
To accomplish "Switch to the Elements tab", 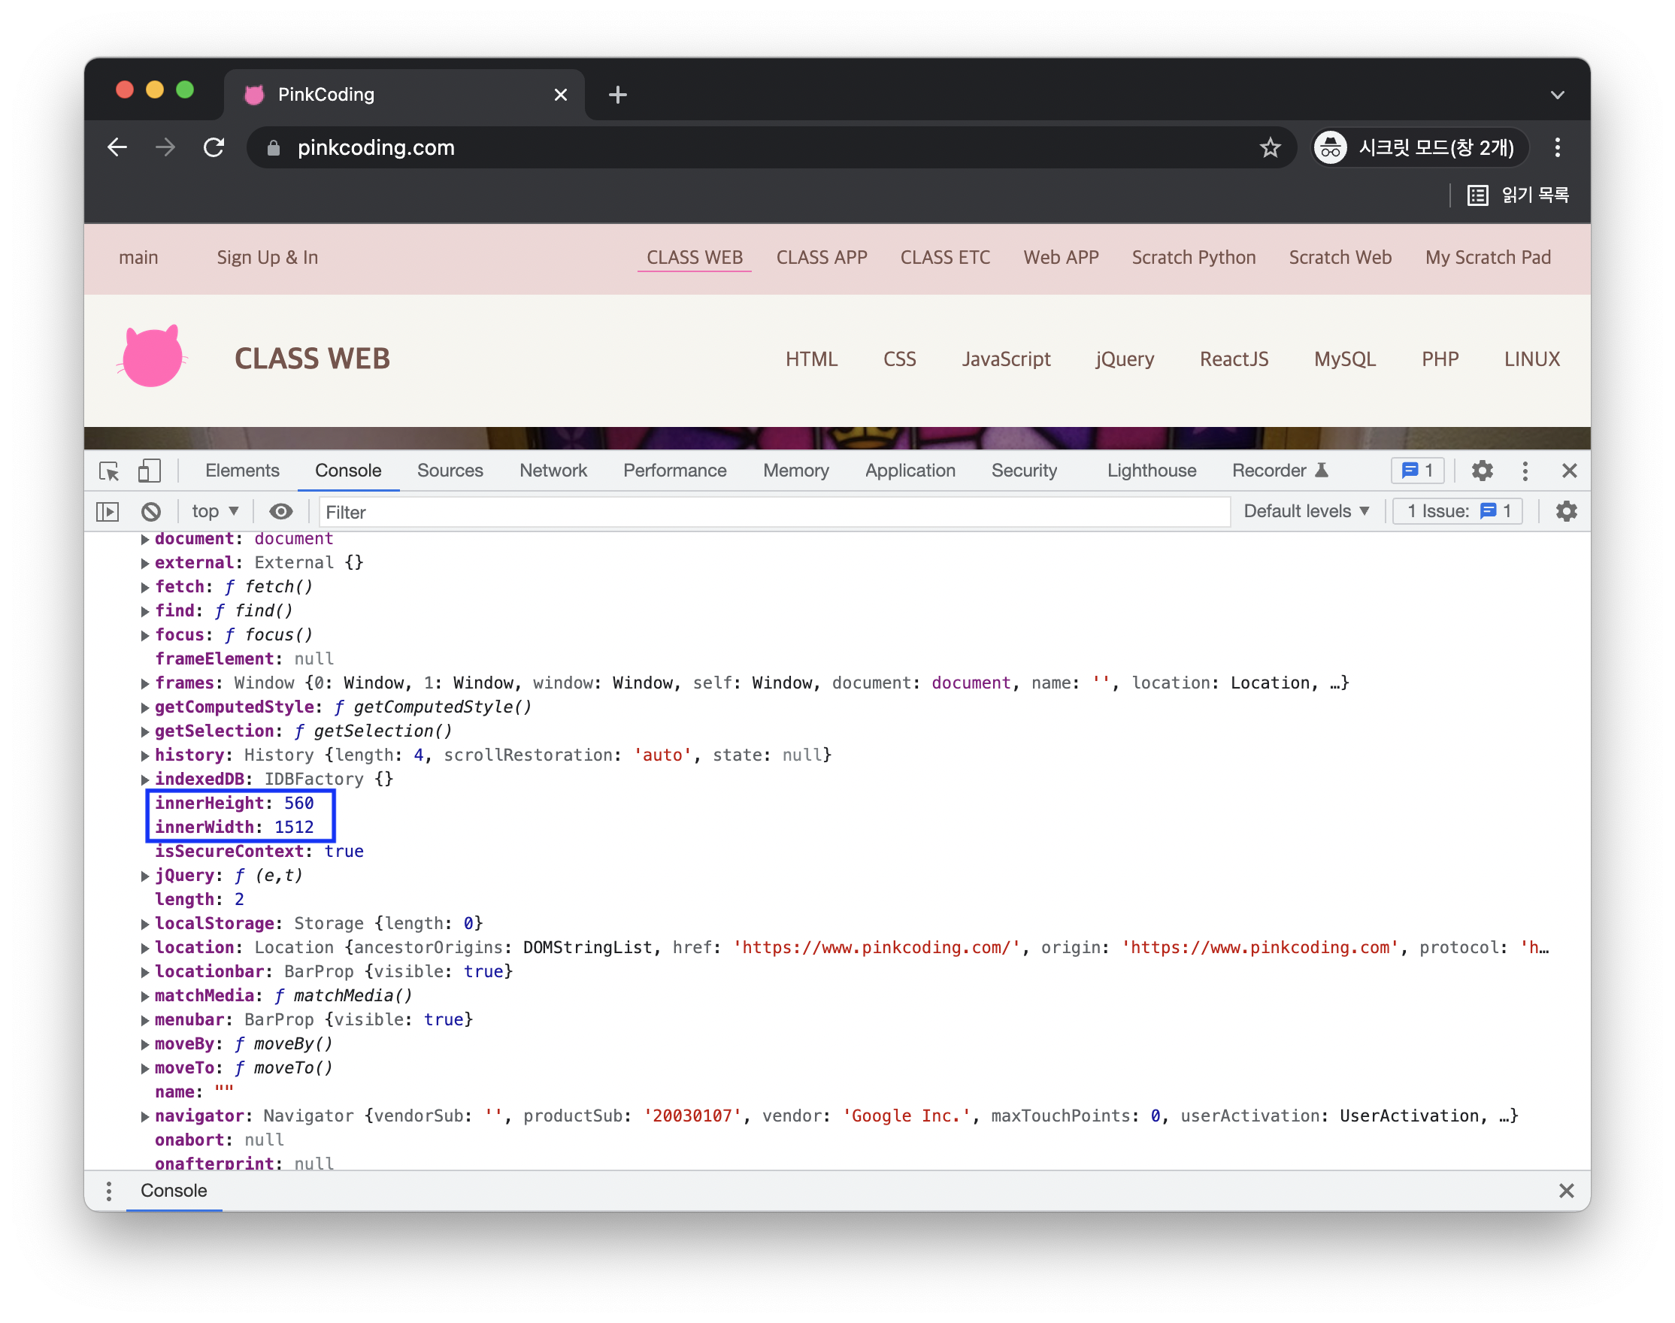I will (x=242, y=470).
